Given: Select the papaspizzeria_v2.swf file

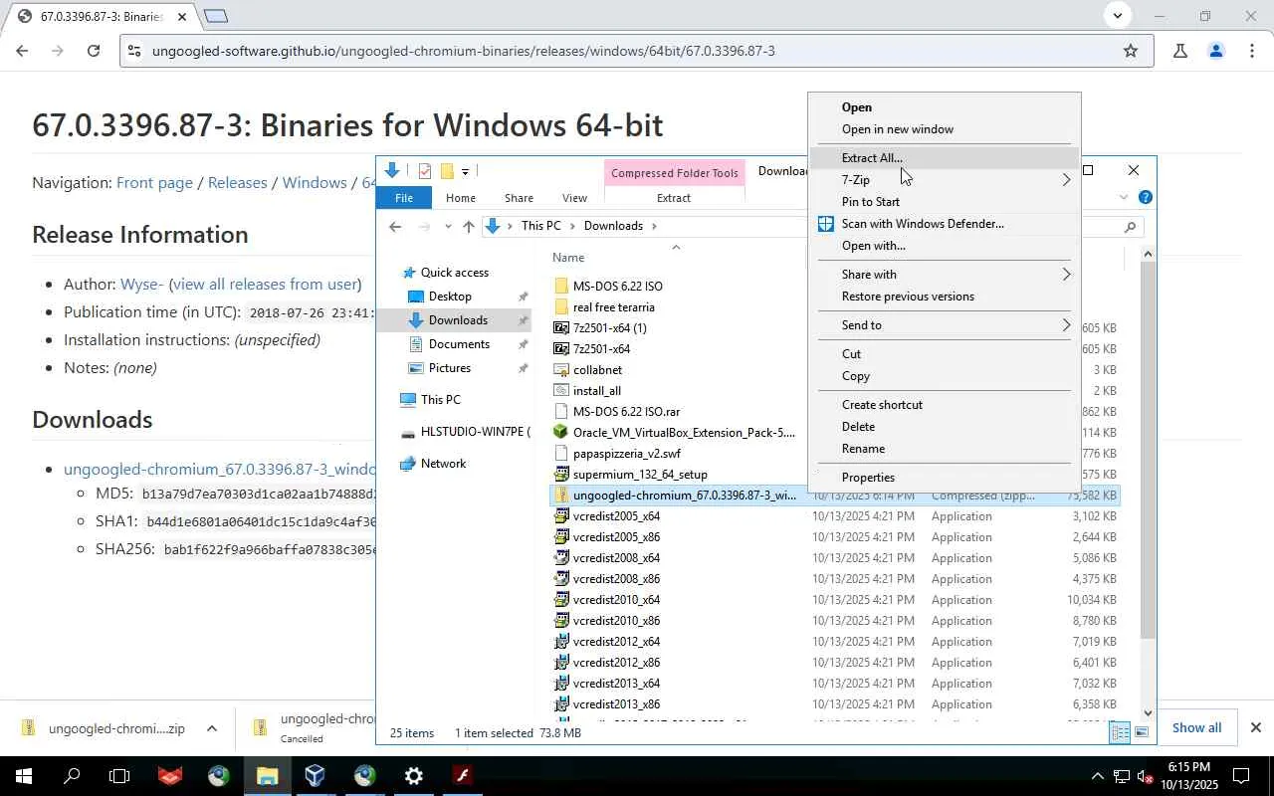Looking at the screenshot, I should point(627,454).
